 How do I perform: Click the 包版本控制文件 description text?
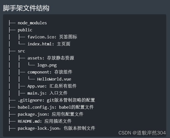pos(79,128)
